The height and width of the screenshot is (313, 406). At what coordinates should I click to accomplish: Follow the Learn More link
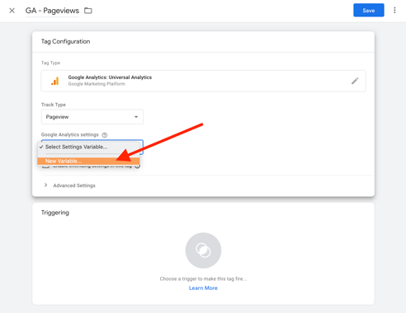tap(203, 287)
